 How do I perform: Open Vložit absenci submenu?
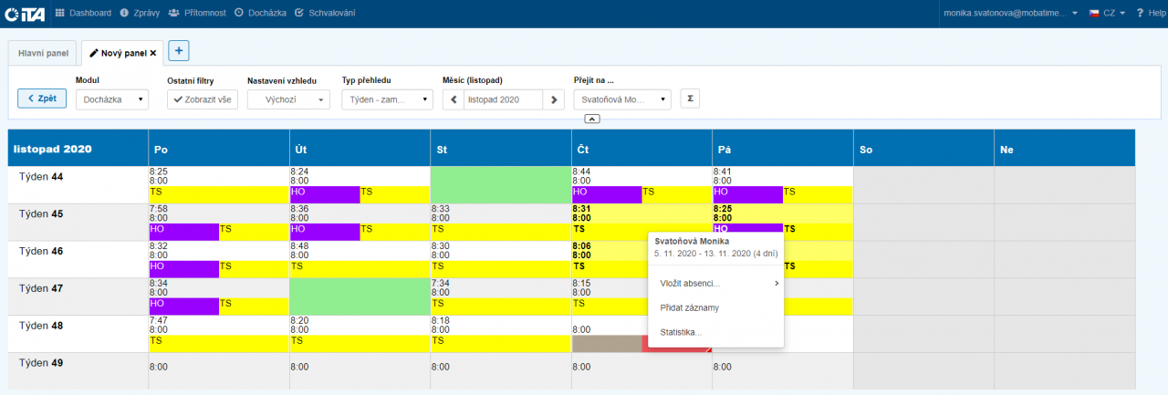pyautogui.click(x=714, y=284)
